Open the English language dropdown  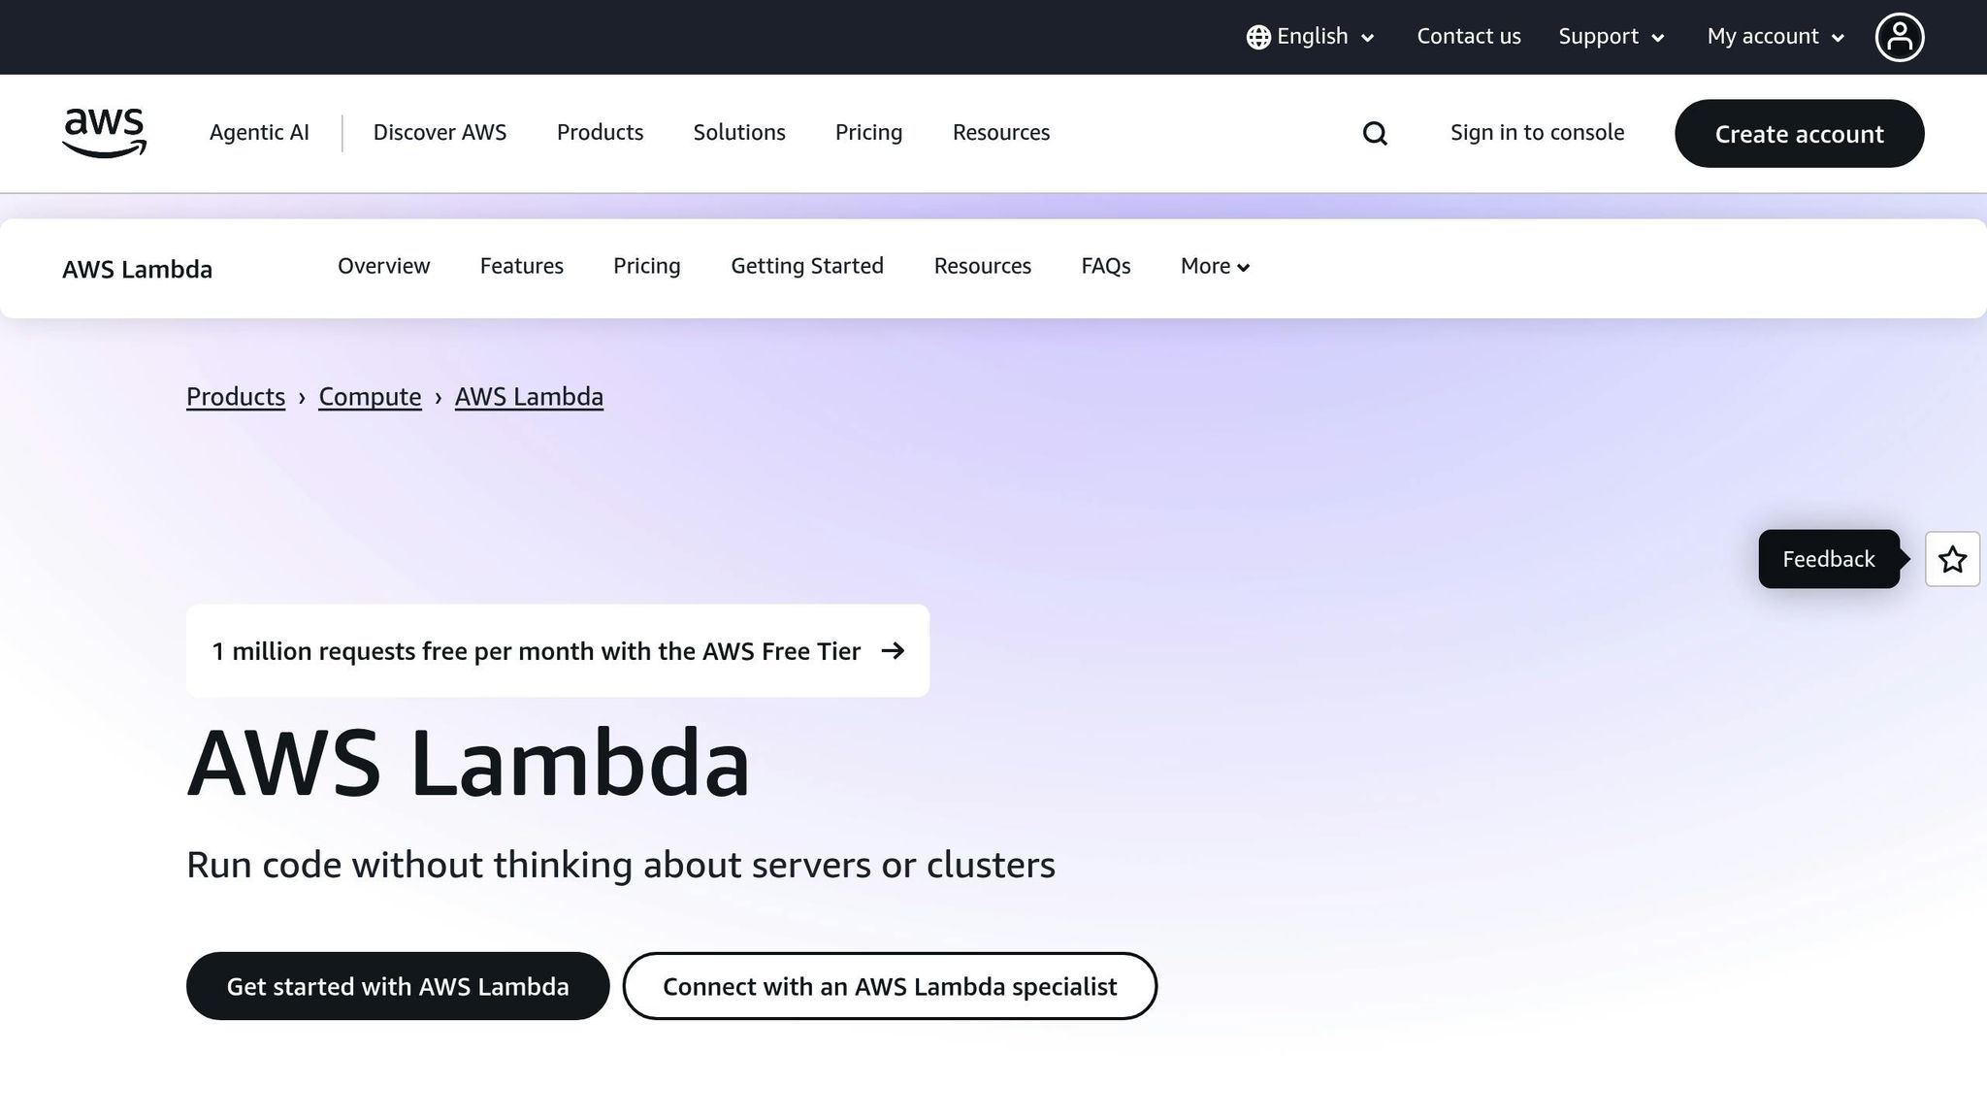pos(1311,37)
